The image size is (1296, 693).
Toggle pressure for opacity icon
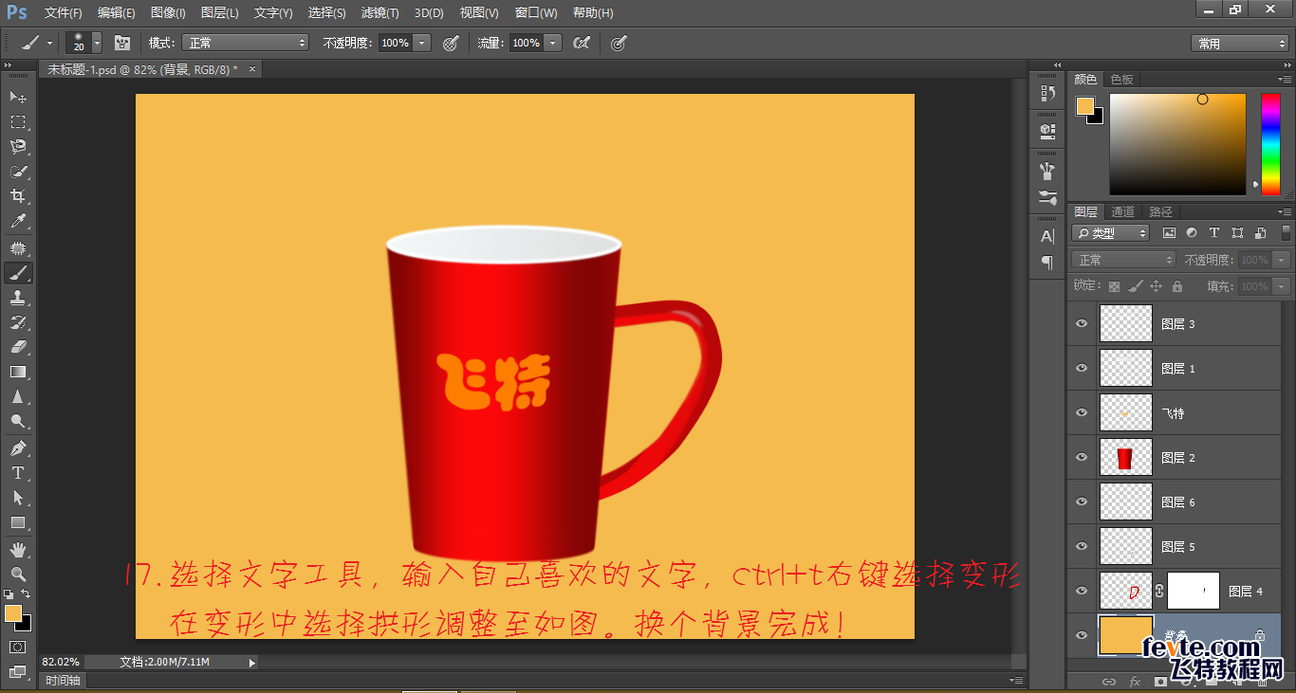click(x=451, y=43)
